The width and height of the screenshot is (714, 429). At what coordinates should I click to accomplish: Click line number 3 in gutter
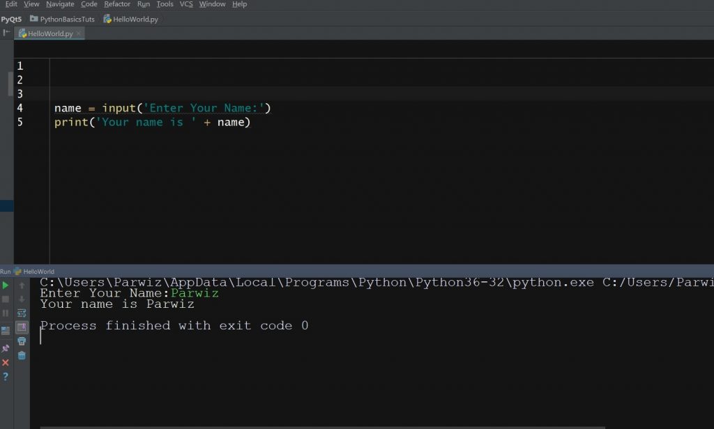click(x=20, y=94)
